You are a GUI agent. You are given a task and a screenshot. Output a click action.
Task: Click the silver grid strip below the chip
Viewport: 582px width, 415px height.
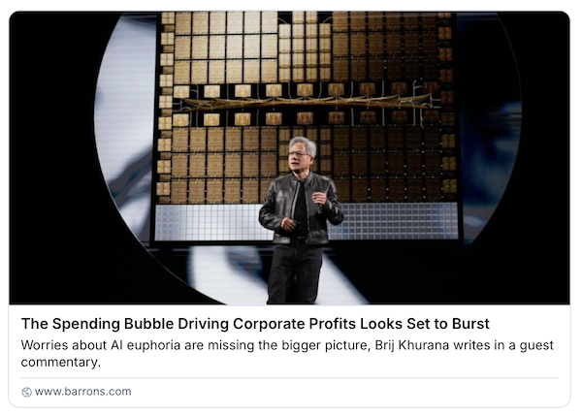point(394,221)
